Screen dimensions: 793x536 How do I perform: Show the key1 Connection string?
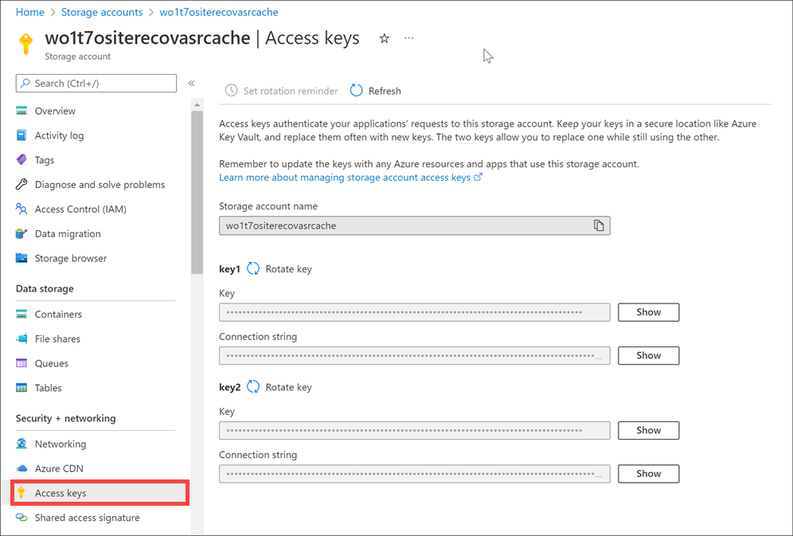click(648, 355)
